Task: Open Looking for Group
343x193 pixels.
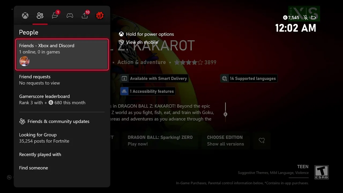Action: click(x=62, y=138)
